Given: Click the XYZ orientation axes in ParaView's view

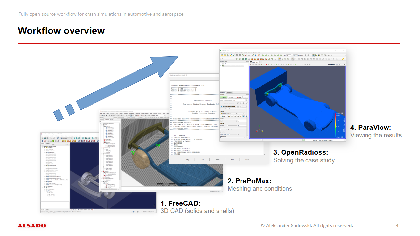Looking at the screenshot, I should pyautogui.click(x=260, y=128).
